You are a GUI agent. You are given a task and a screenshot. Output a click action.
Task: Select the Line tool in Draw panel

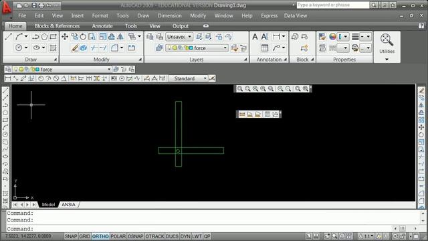pyautogui.click(x=8, y=36)
